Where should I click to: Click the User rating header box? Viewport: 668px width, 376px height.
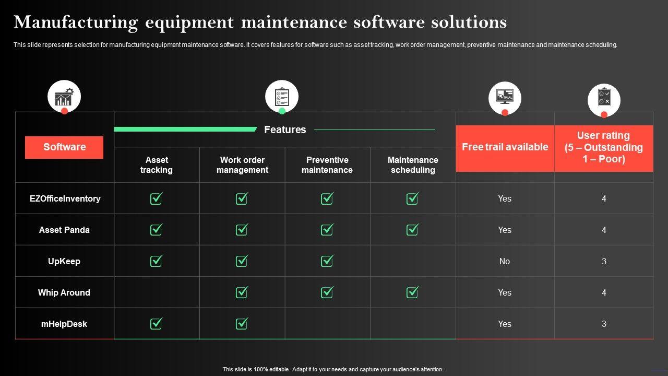pyautogui.click(x=604, y=148)
